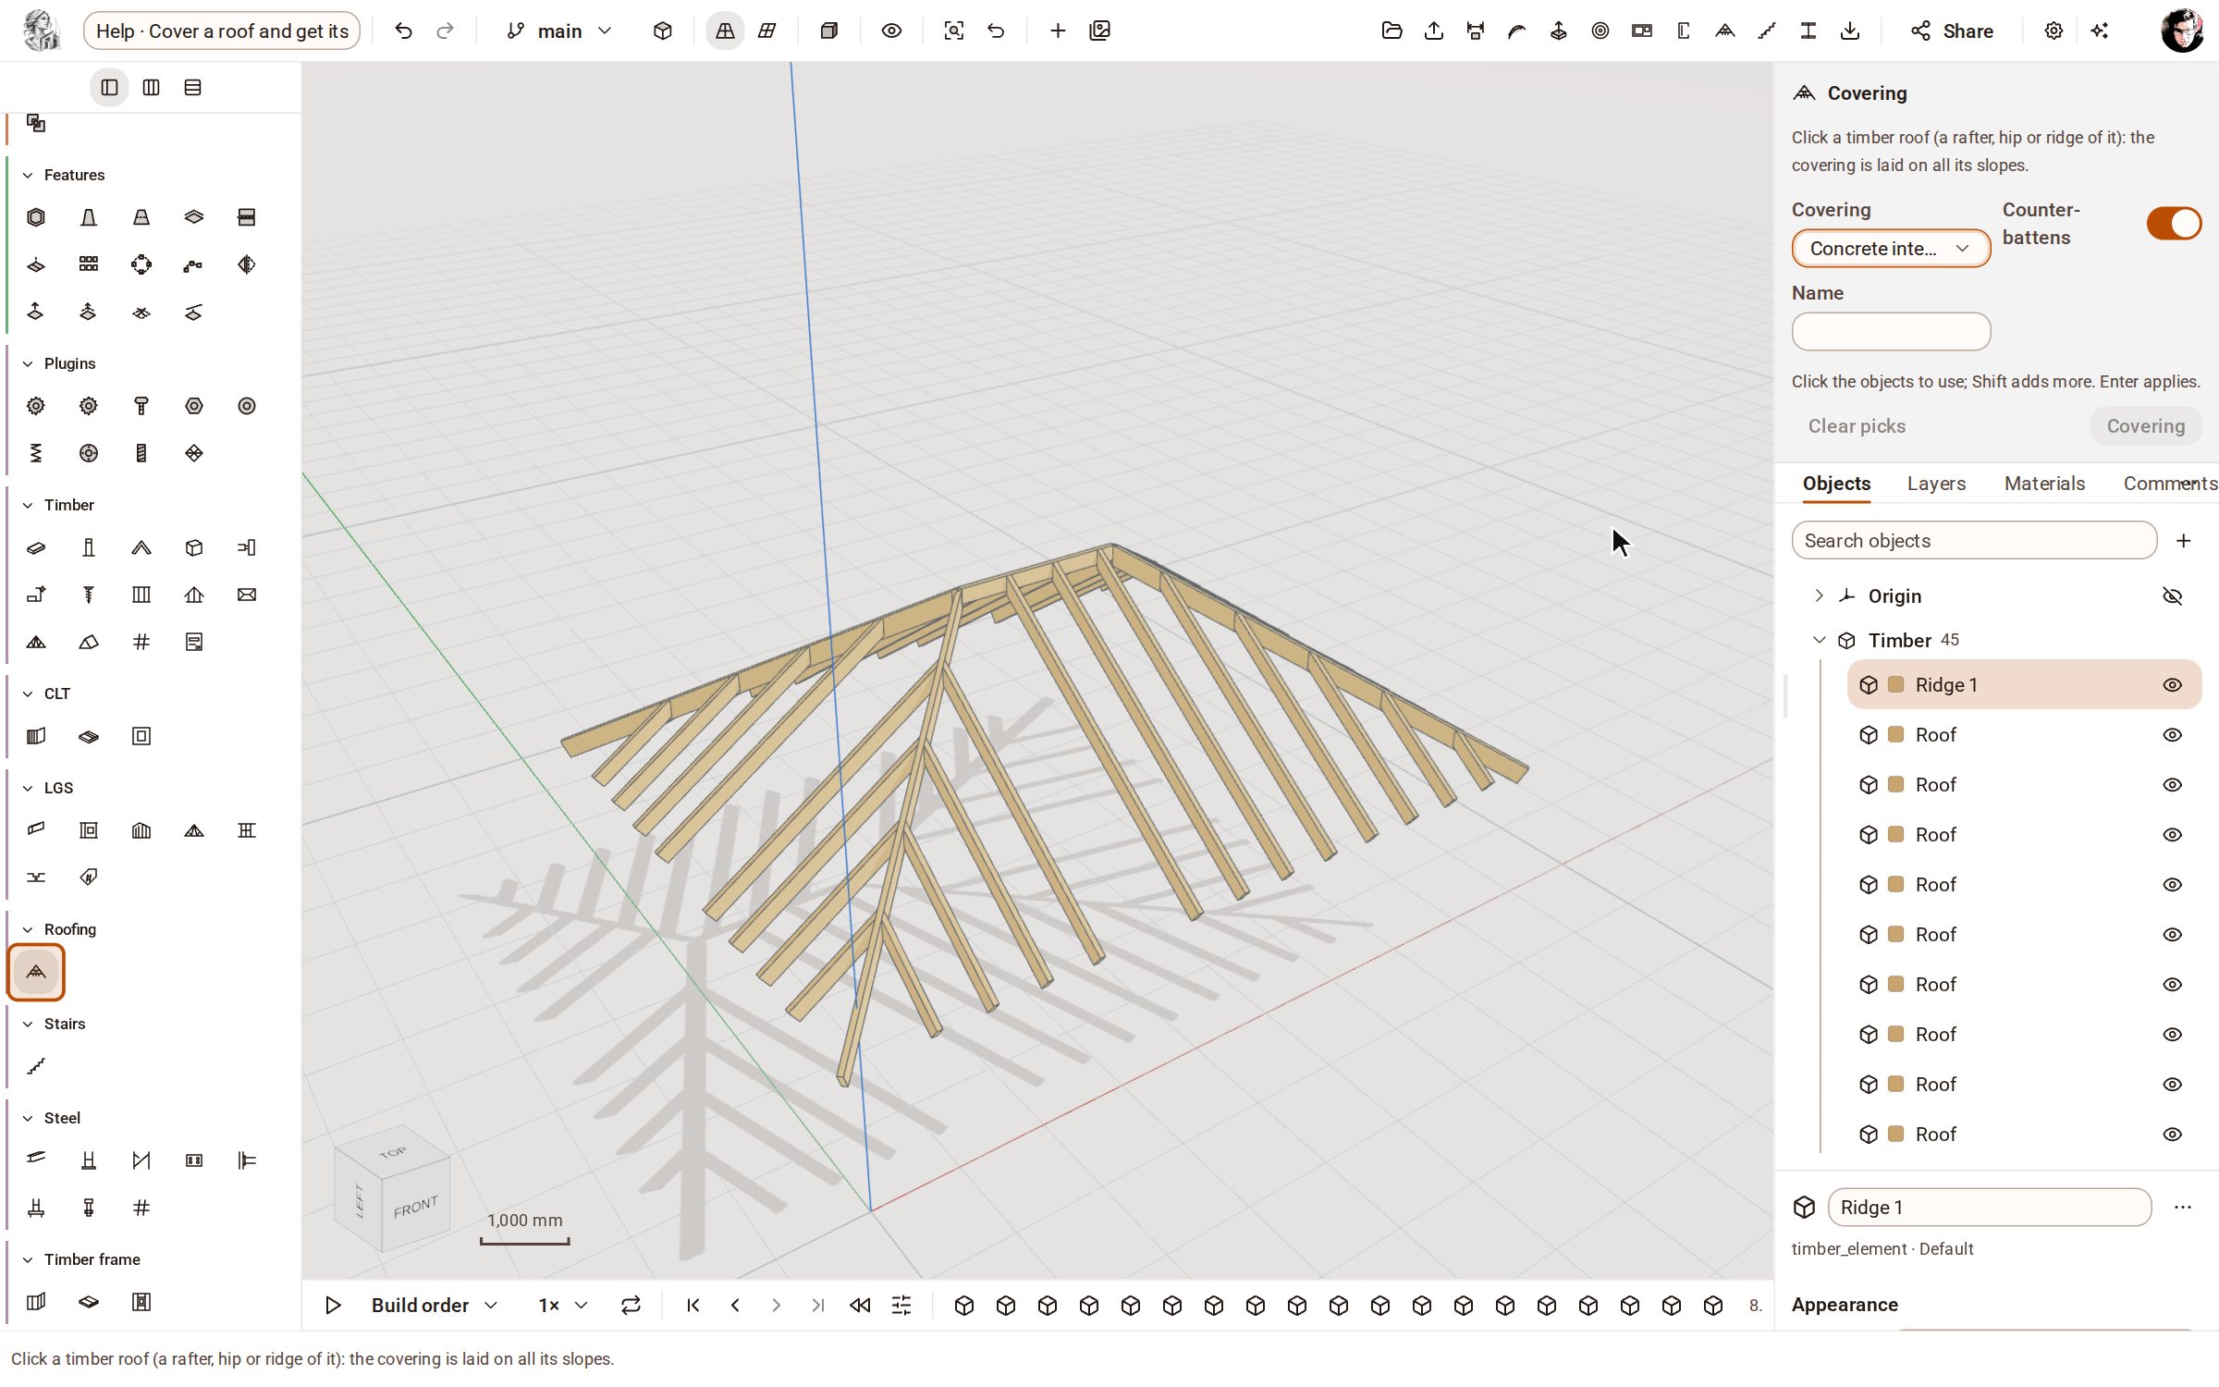
Task: Jump to first step in playback bar
Action: coord(693,1305)
